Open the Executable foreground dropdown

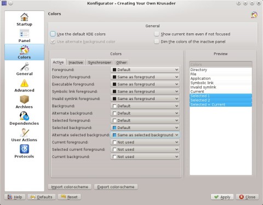[x=145, y=84]
